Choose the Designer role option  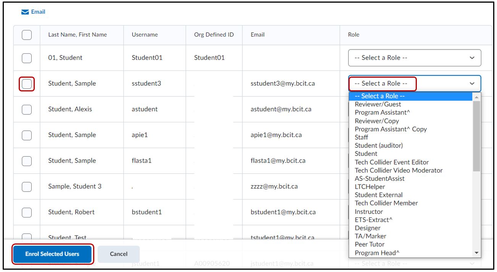point(367,228)
